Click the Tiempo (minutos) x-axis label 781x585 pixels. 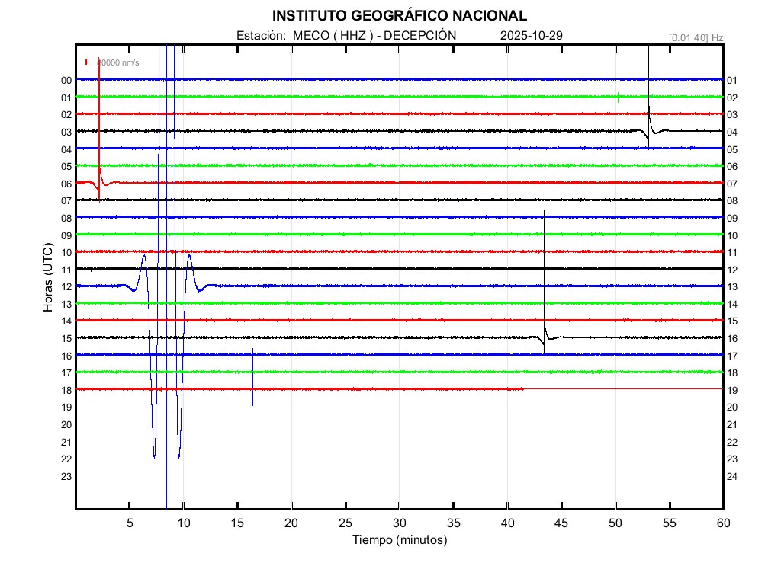point(399,540)
